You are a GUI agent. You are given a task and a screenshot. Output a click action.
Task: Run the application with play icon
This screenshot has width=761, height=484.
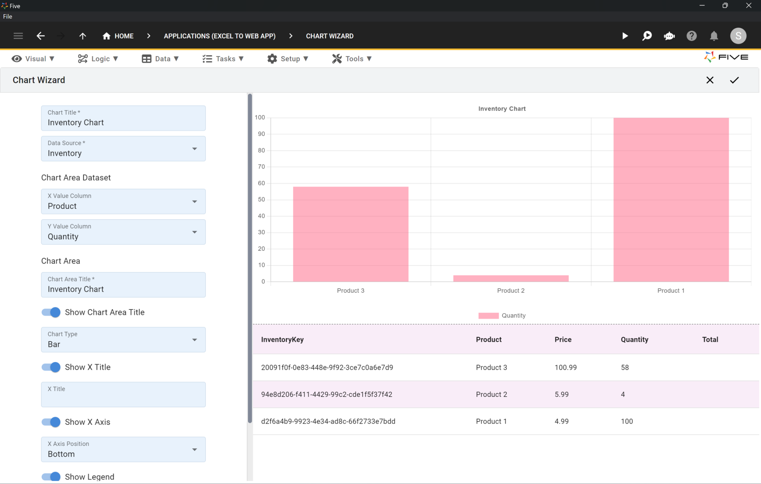pos(625,36)
